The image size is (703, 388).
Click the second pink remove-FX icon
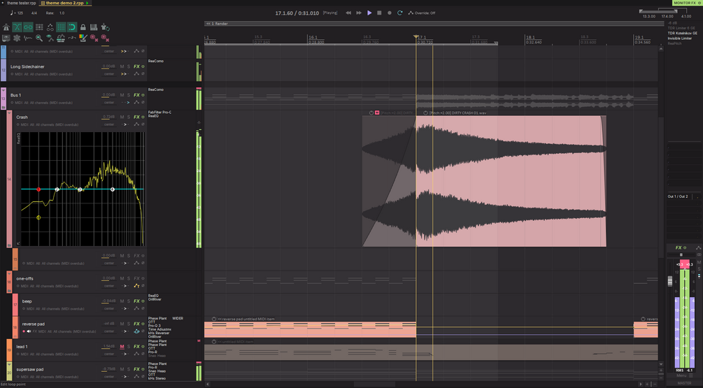click(x=105, y=38)
